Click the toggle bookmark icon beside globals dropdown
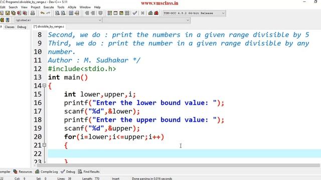Screen dimensions: 321x180 (8, 20)
